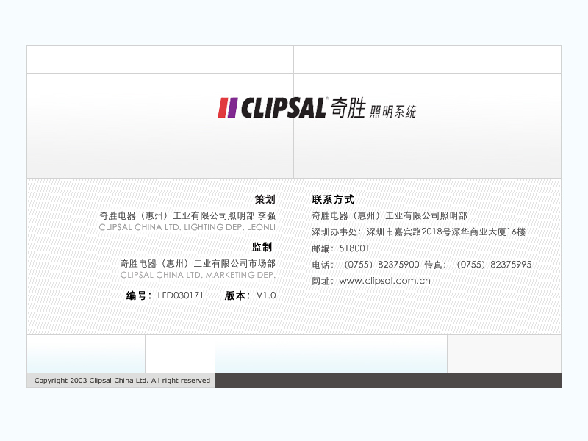Click the copyright notice 'Copyright 2003 Clipsal China Ltd.'
The image size is (588, 441).
[91, 381]
